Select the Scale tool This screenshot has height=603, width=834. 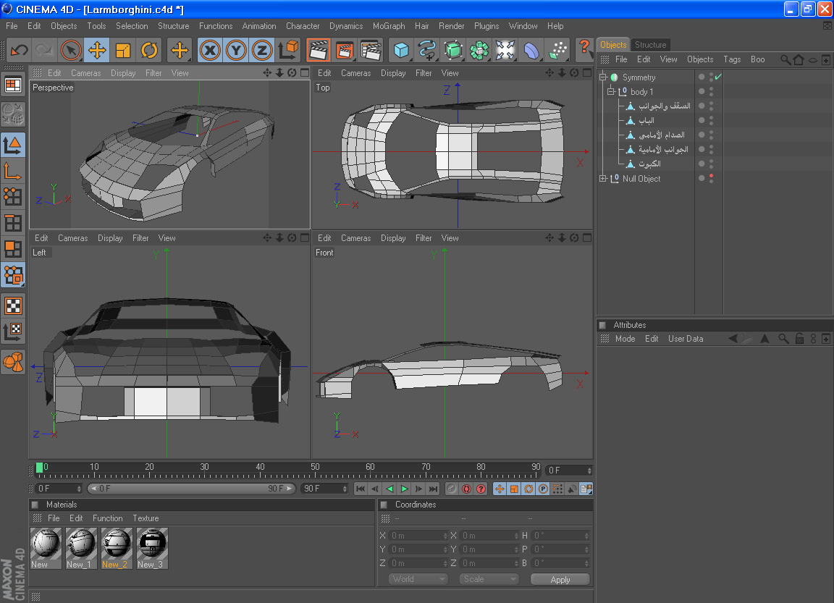(x=123, y=51)
